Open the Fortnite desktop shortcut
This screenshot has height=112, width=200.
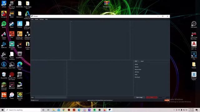tap(20, 25)
